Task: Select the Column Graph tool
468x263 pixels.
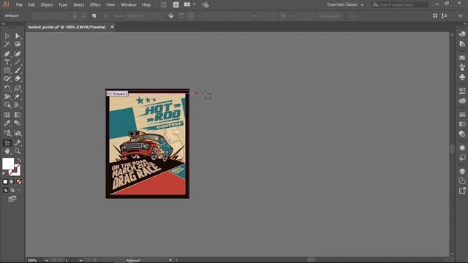Action: [18, 133]
